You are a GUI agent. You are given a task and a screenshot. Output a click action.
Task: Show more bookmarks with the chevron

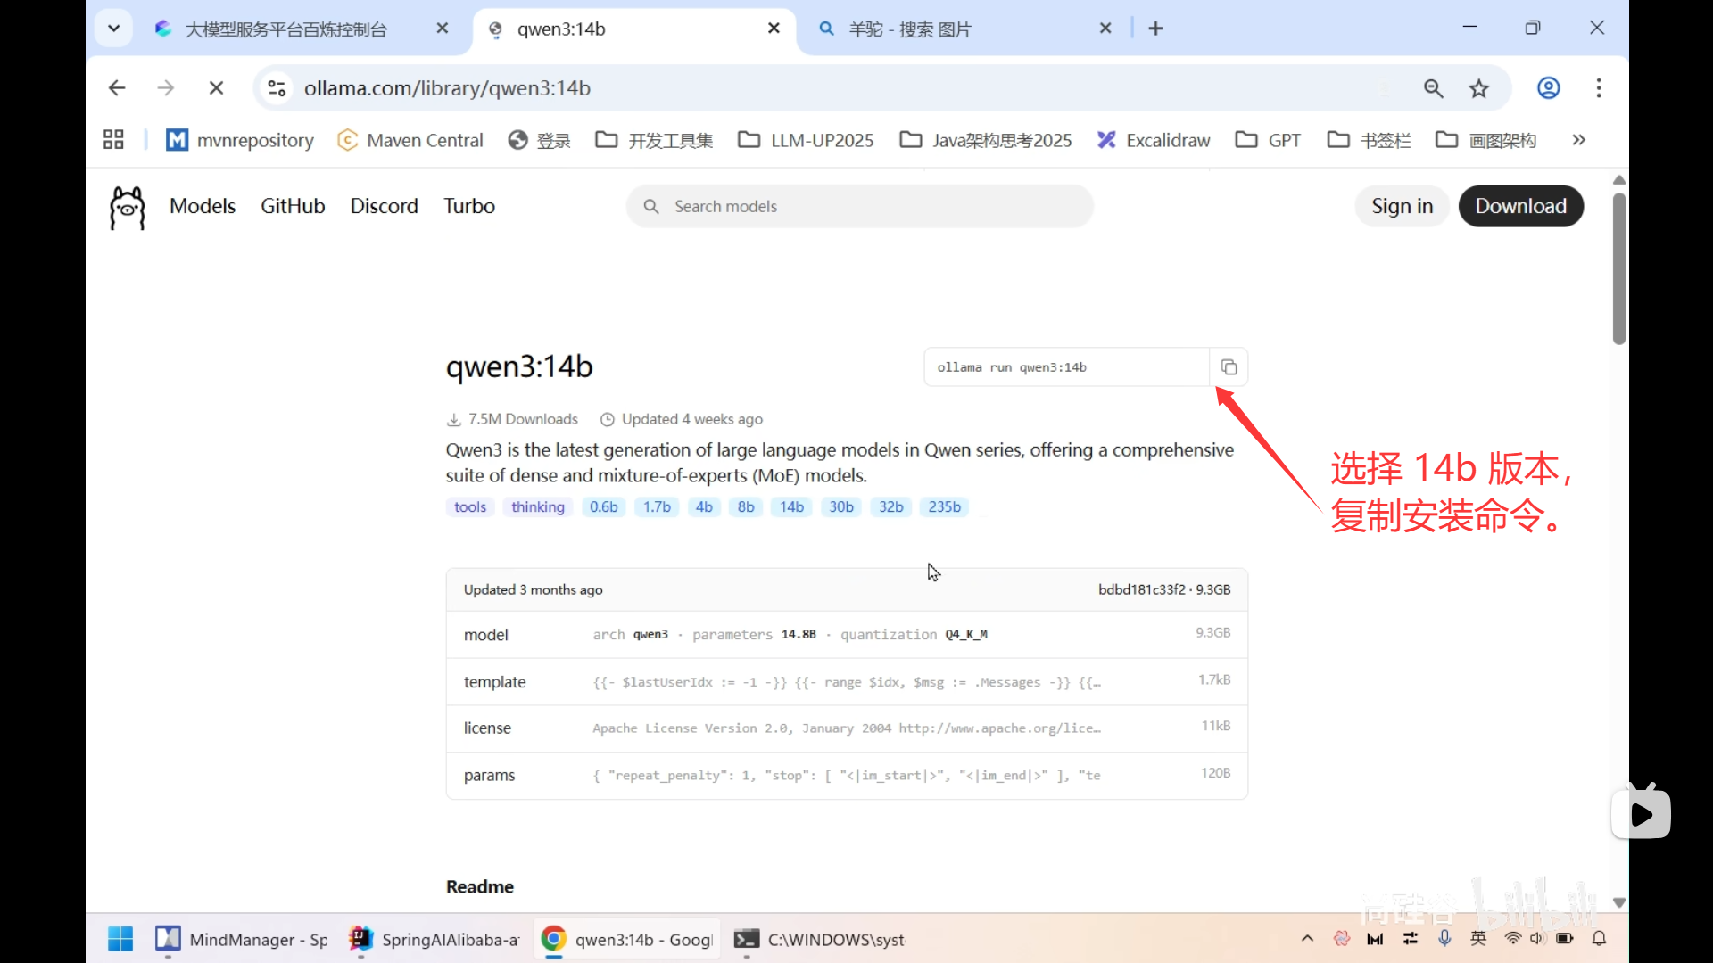click(1578, 140)
